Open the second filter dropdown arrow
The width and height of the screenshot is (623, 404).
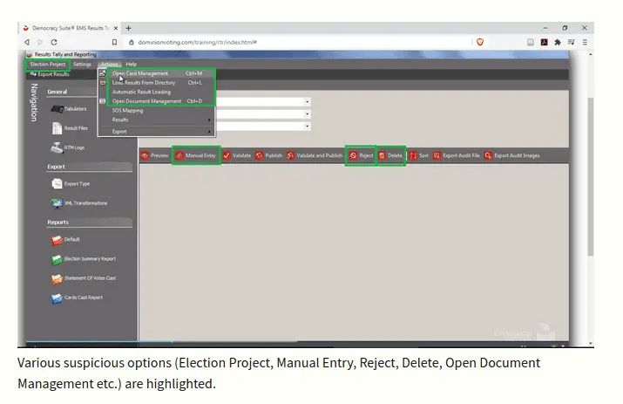click(x=307, y=114)
